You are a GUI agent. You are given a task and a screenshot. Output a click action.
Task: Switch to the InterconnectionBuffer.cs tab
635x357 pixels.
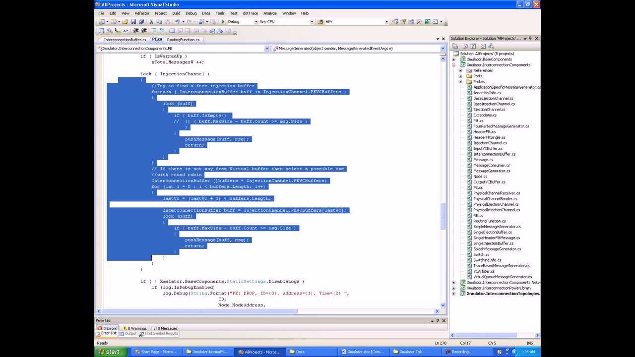coord(125,40)
